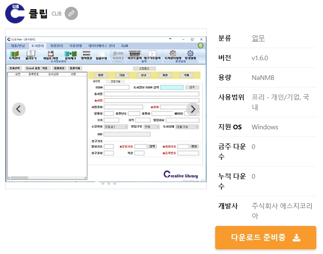Screen dimensions: 323x254
Task: Click the 0 beside 누적 다운수
Action: point(253,177)
